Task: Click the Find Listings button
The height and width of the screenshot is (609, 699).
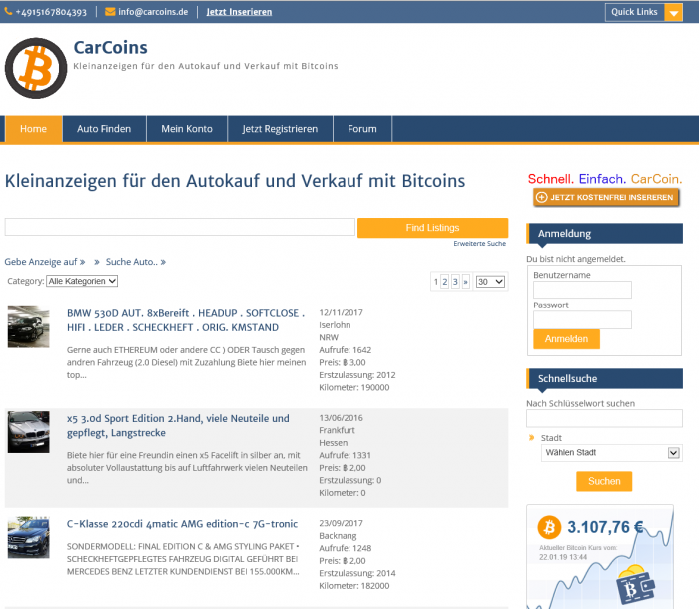Action: (x=432, y=228)
